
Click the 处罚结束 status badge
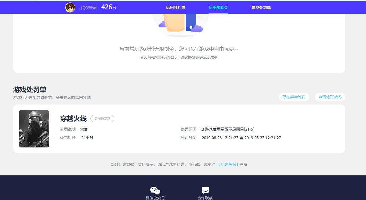(x=102, y=118)
